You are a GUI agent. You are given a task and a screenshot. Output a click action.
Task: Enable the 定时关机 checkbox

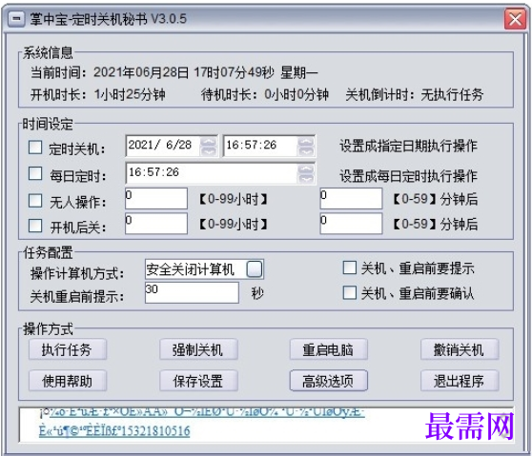[35, 148]
